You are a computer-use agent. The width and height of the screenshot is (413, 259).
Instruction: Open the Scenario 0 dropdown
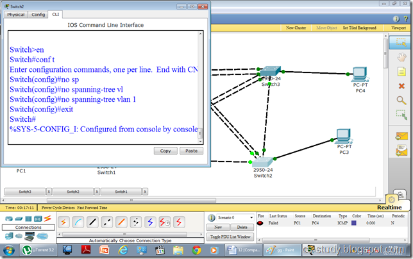(233, 217)
